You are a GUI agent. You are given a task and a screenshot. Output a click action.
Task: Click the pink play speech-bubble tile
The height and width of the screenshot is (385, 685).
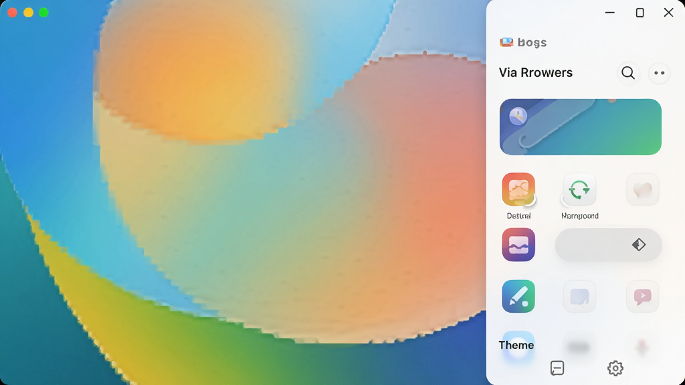coord(642,297)
